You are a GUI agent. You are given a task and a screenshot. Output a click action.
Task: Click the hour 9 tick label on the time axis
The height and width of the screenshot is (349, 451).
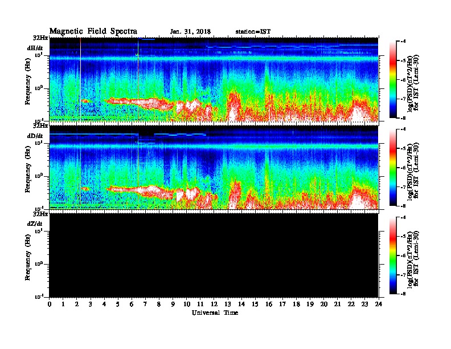[x=173, y=304]
